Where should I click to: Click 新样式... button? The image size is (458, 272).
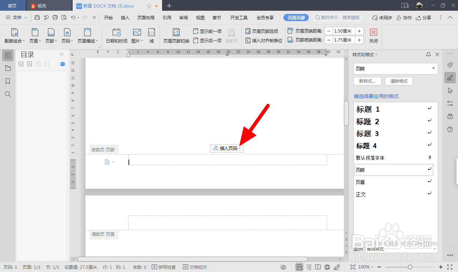tap(367, 81)
